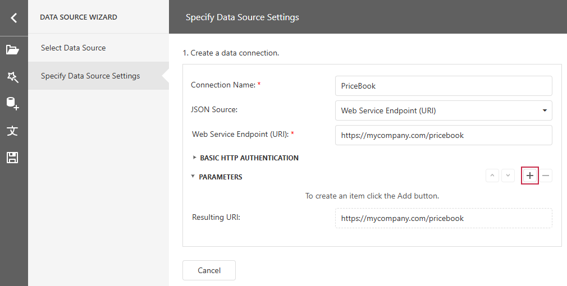The width and height of the screenshot is (567, 286).
Task: Add a parameter with the plus button
Action: pyautogui.click(x=530, y=176)
